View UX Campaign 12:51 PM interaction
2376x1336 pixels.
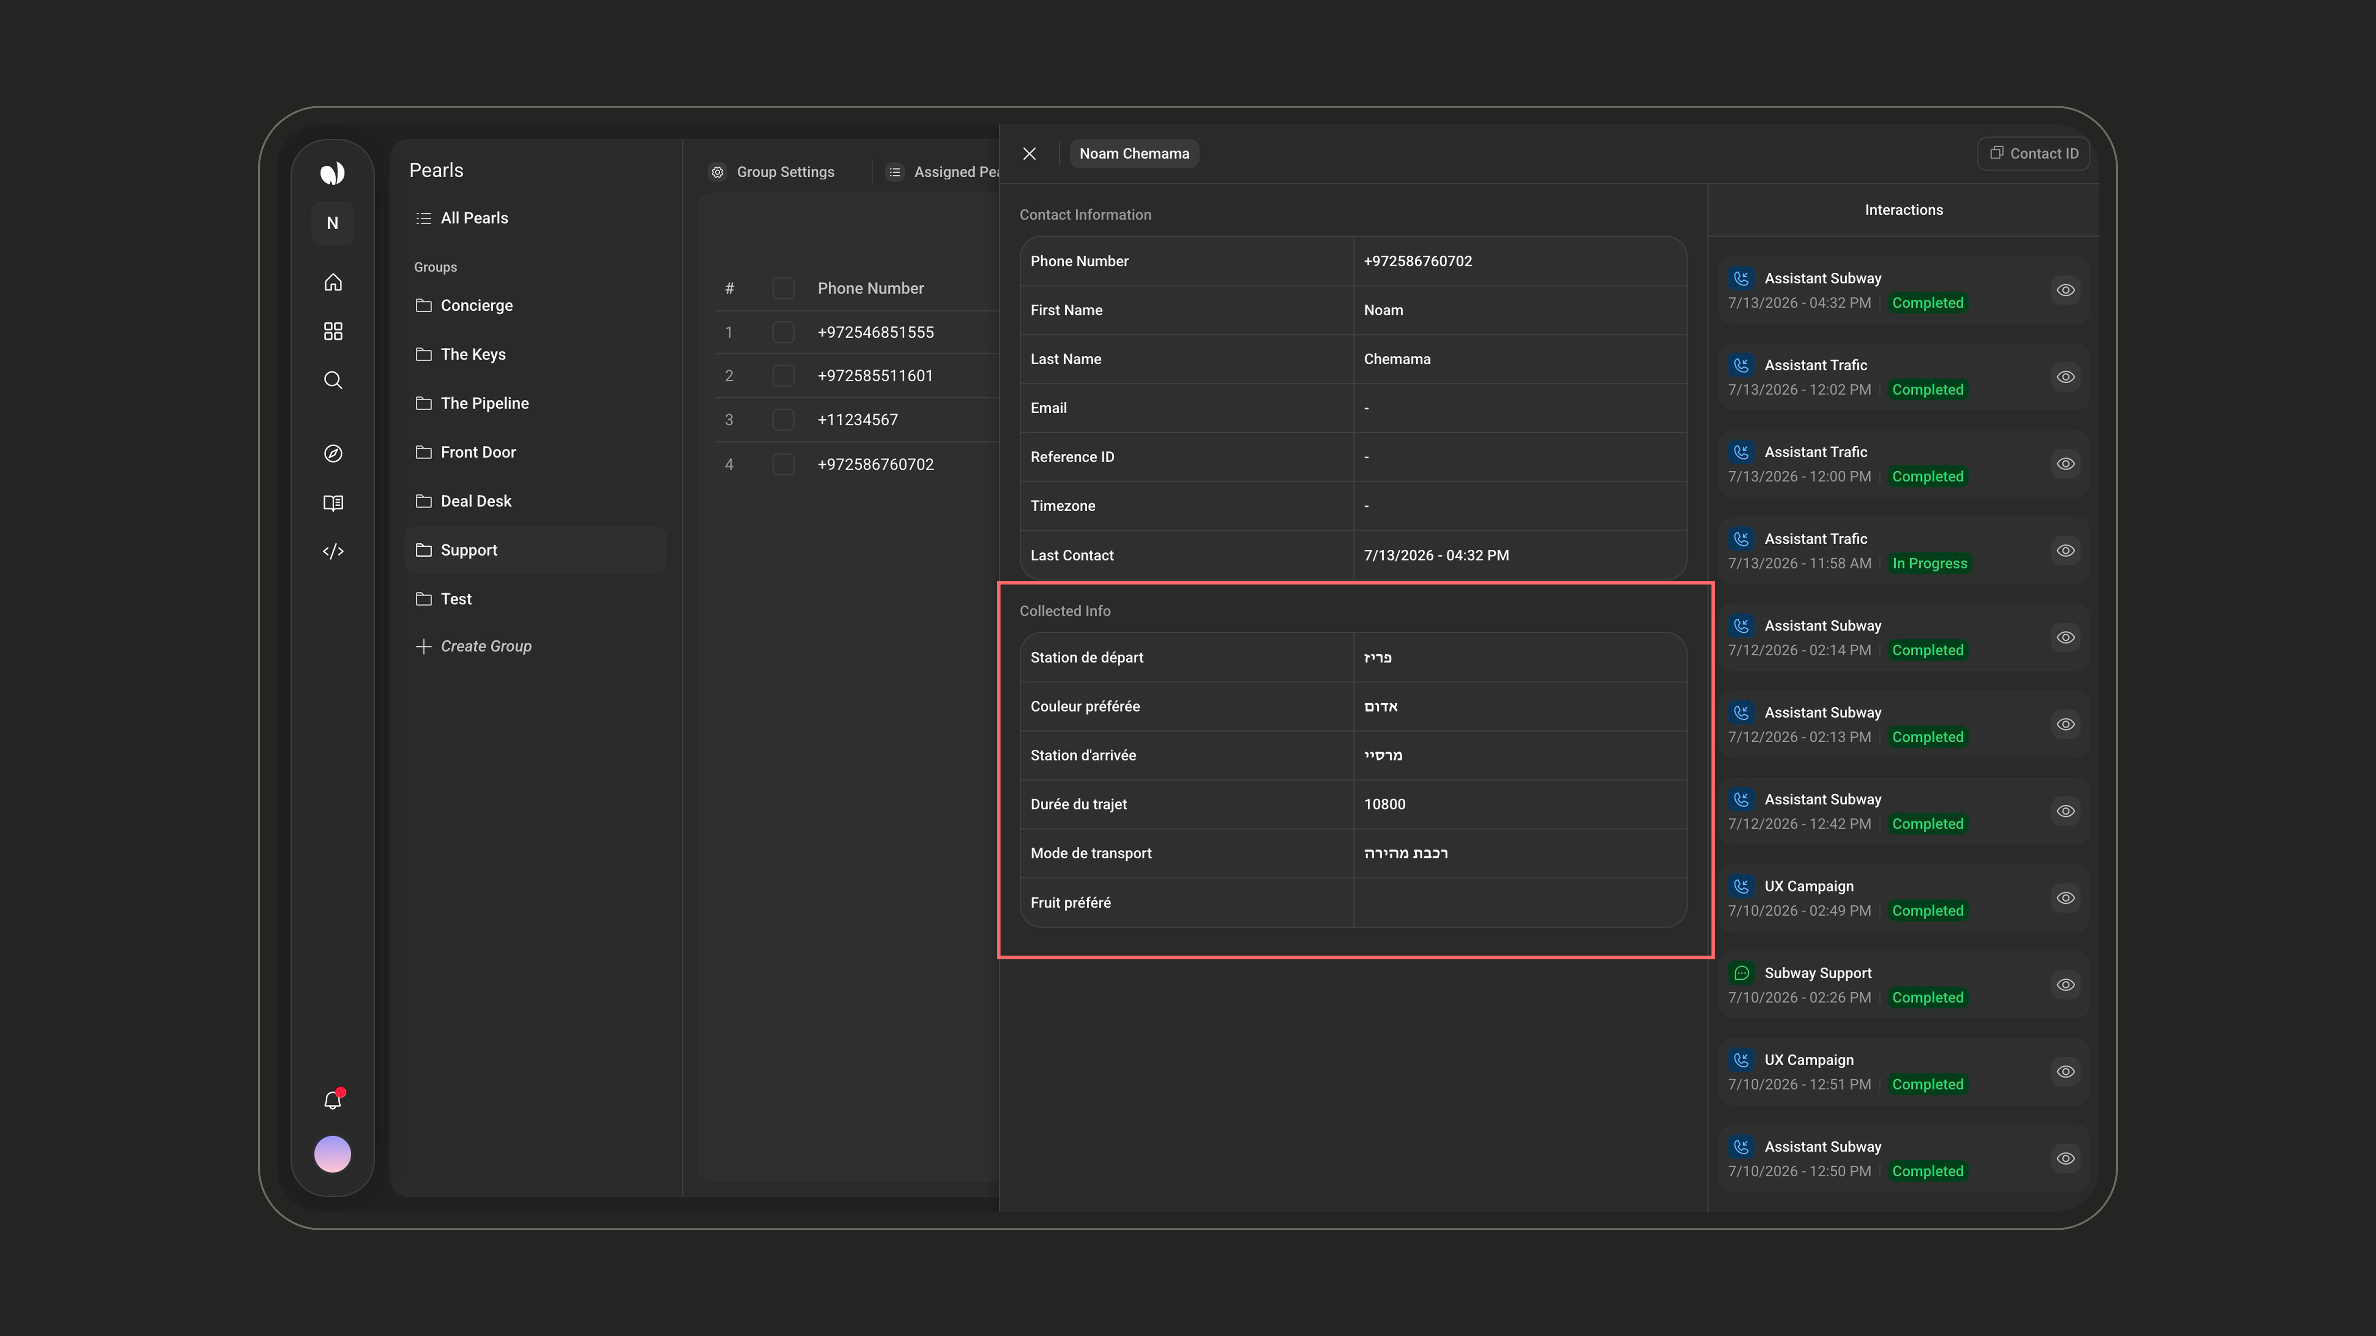pos(2065,1072)
